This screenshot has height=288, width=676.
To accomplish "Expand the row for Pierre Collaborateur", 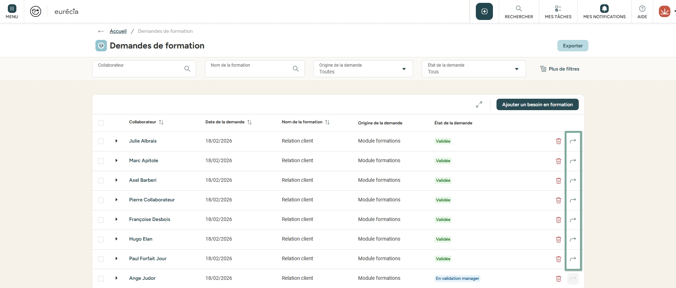I will [x=116, y=200].
